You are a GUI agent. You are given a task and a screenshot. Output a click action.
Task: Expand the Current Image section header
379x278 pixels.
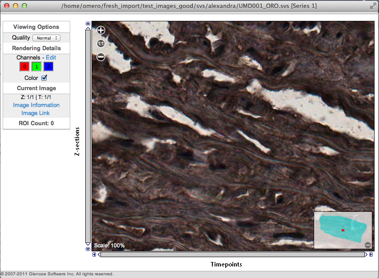[x=36, y=88]
